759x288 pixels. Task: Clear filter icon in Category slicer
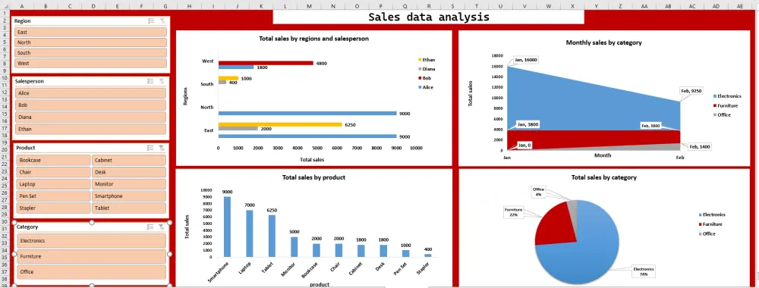162,227
